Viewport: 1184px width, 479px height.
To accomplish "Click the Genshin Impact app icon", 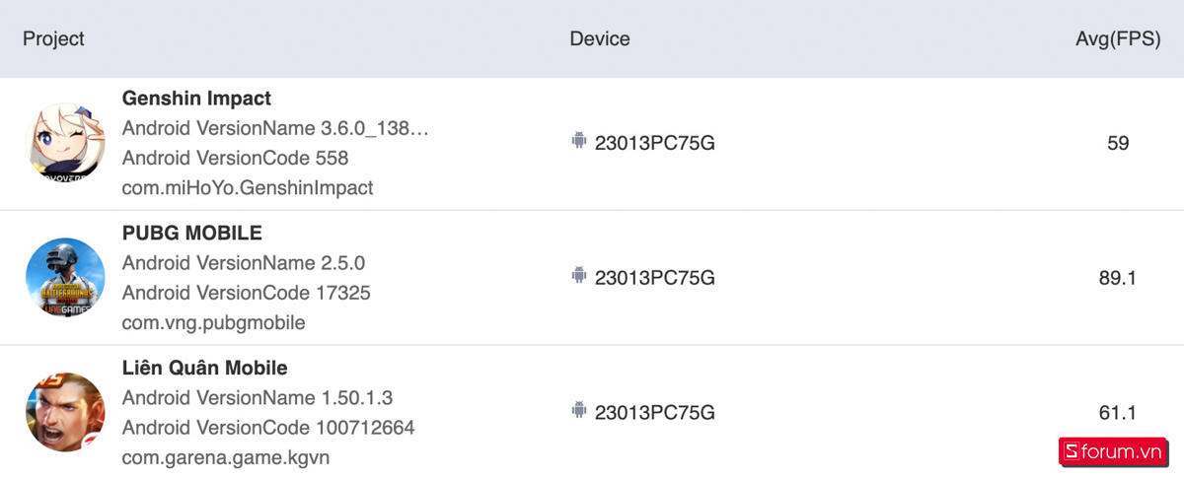I will point(65,143).
